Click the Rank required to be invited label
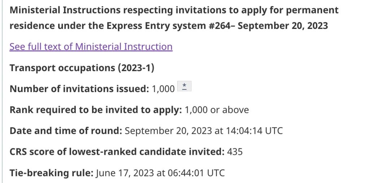The width and height of the screenshot is (390, 183). 96,110
